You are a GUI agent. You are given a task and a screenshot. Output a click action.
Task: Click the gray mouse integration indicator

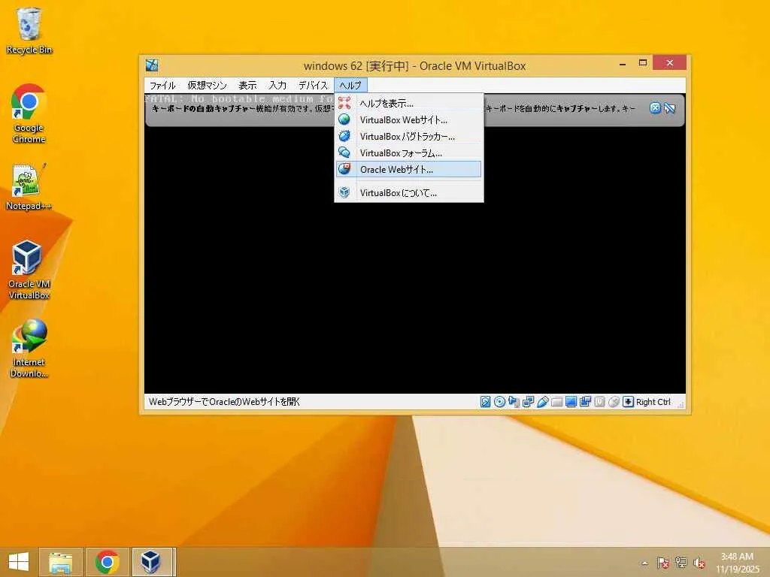pos(614,402)
